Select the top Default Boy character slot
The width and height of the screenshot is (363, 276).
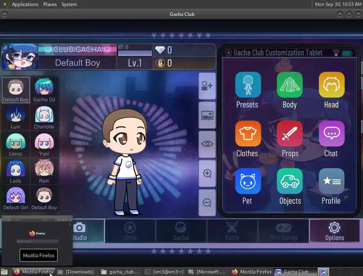16,90
